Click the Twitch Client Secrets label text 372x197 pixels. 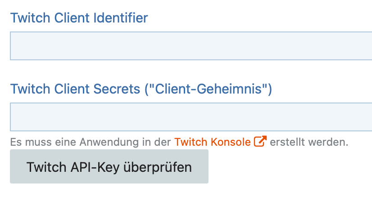click(141, 89)
